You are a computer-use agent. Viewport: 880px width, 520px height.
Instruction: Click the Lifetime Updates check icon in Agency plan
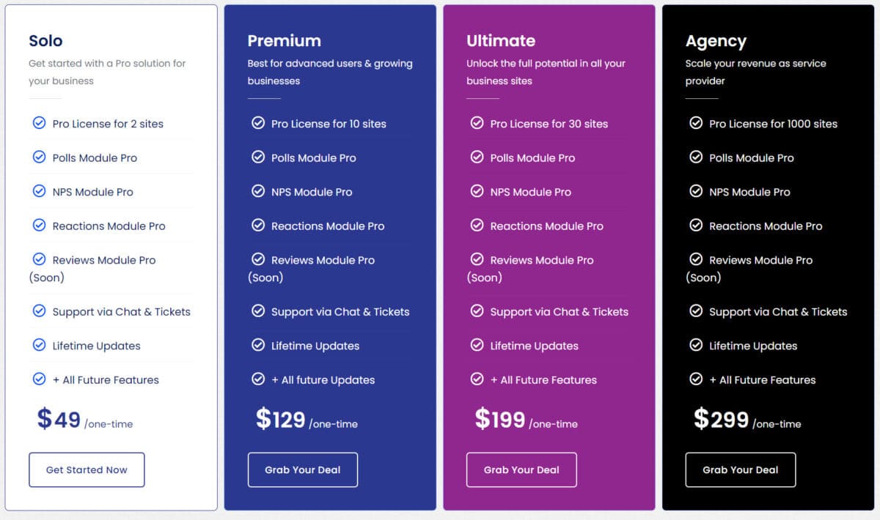click(x=696, y=345)
